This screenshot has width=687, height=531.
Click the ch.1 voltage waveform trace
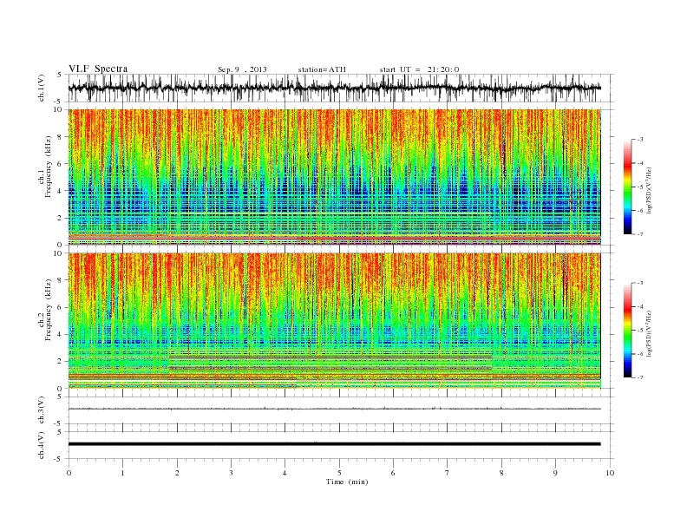click(x=334, y=88)
